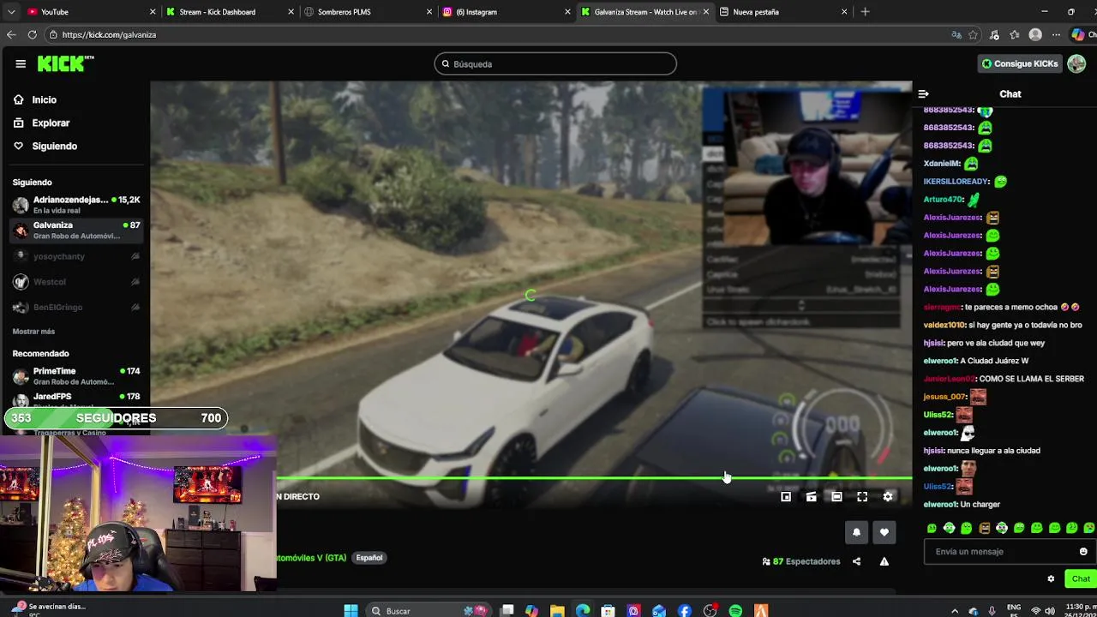This screenshot has width=1097, height=617.
Task: Click the stream's green progress bar
Action: tap(594, 478)
